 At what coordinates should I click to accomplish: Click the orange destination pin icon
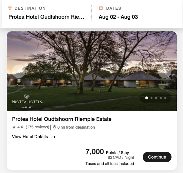[10, 8]
